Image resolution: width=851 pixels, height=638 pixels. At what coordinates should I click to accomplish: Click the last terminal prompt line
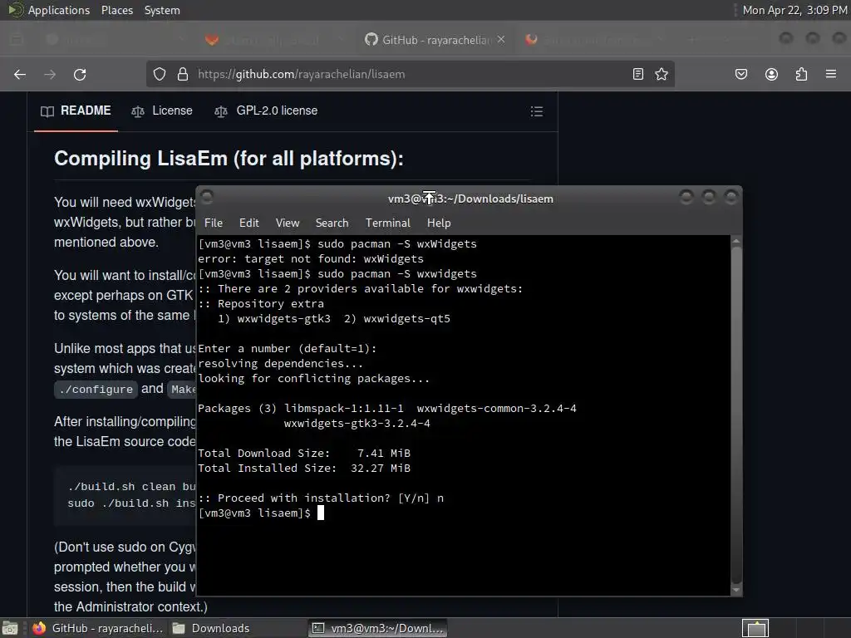pos(260,513)
